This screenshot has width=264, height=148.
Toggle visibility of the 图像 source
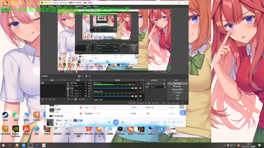click(86, 88)
